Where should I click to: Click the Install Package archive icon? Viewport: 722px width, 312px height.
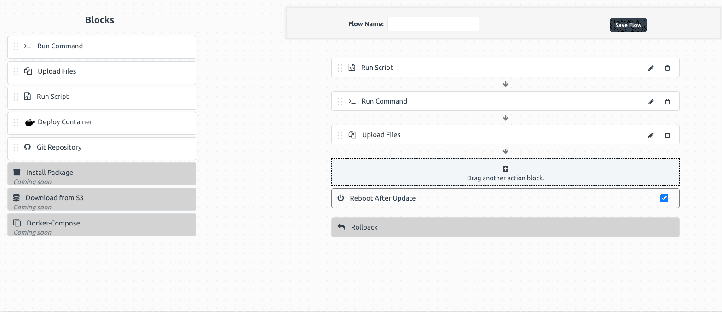[17, 172]
